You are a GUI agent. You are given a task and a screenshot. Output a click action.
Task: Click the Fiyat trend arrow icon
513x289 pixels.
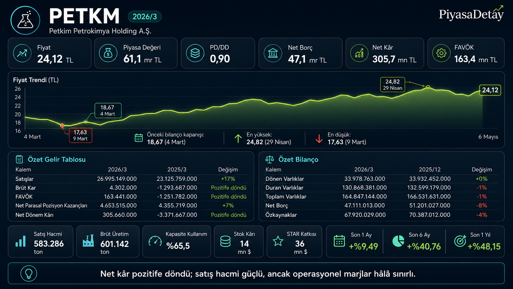pyautogui.click(x=22, y=53)
